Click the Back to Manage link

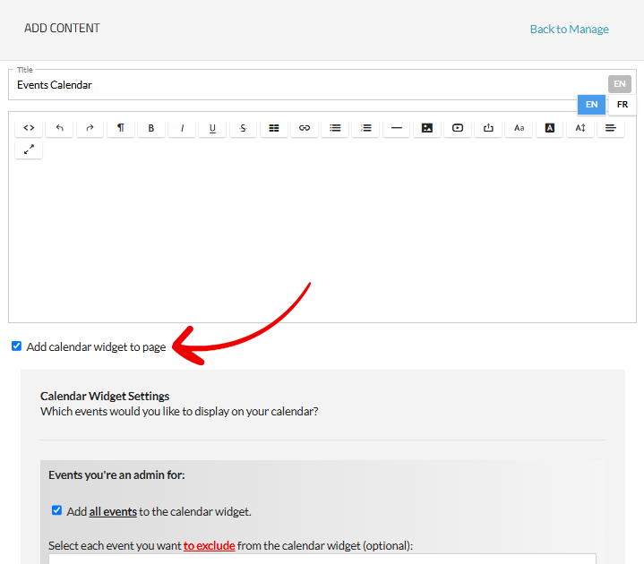tap(569, 30)
